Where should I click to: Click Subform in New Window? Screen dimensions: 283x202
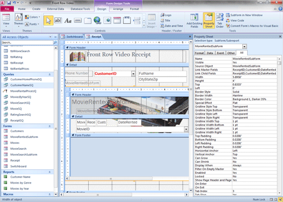pos(244,15)
